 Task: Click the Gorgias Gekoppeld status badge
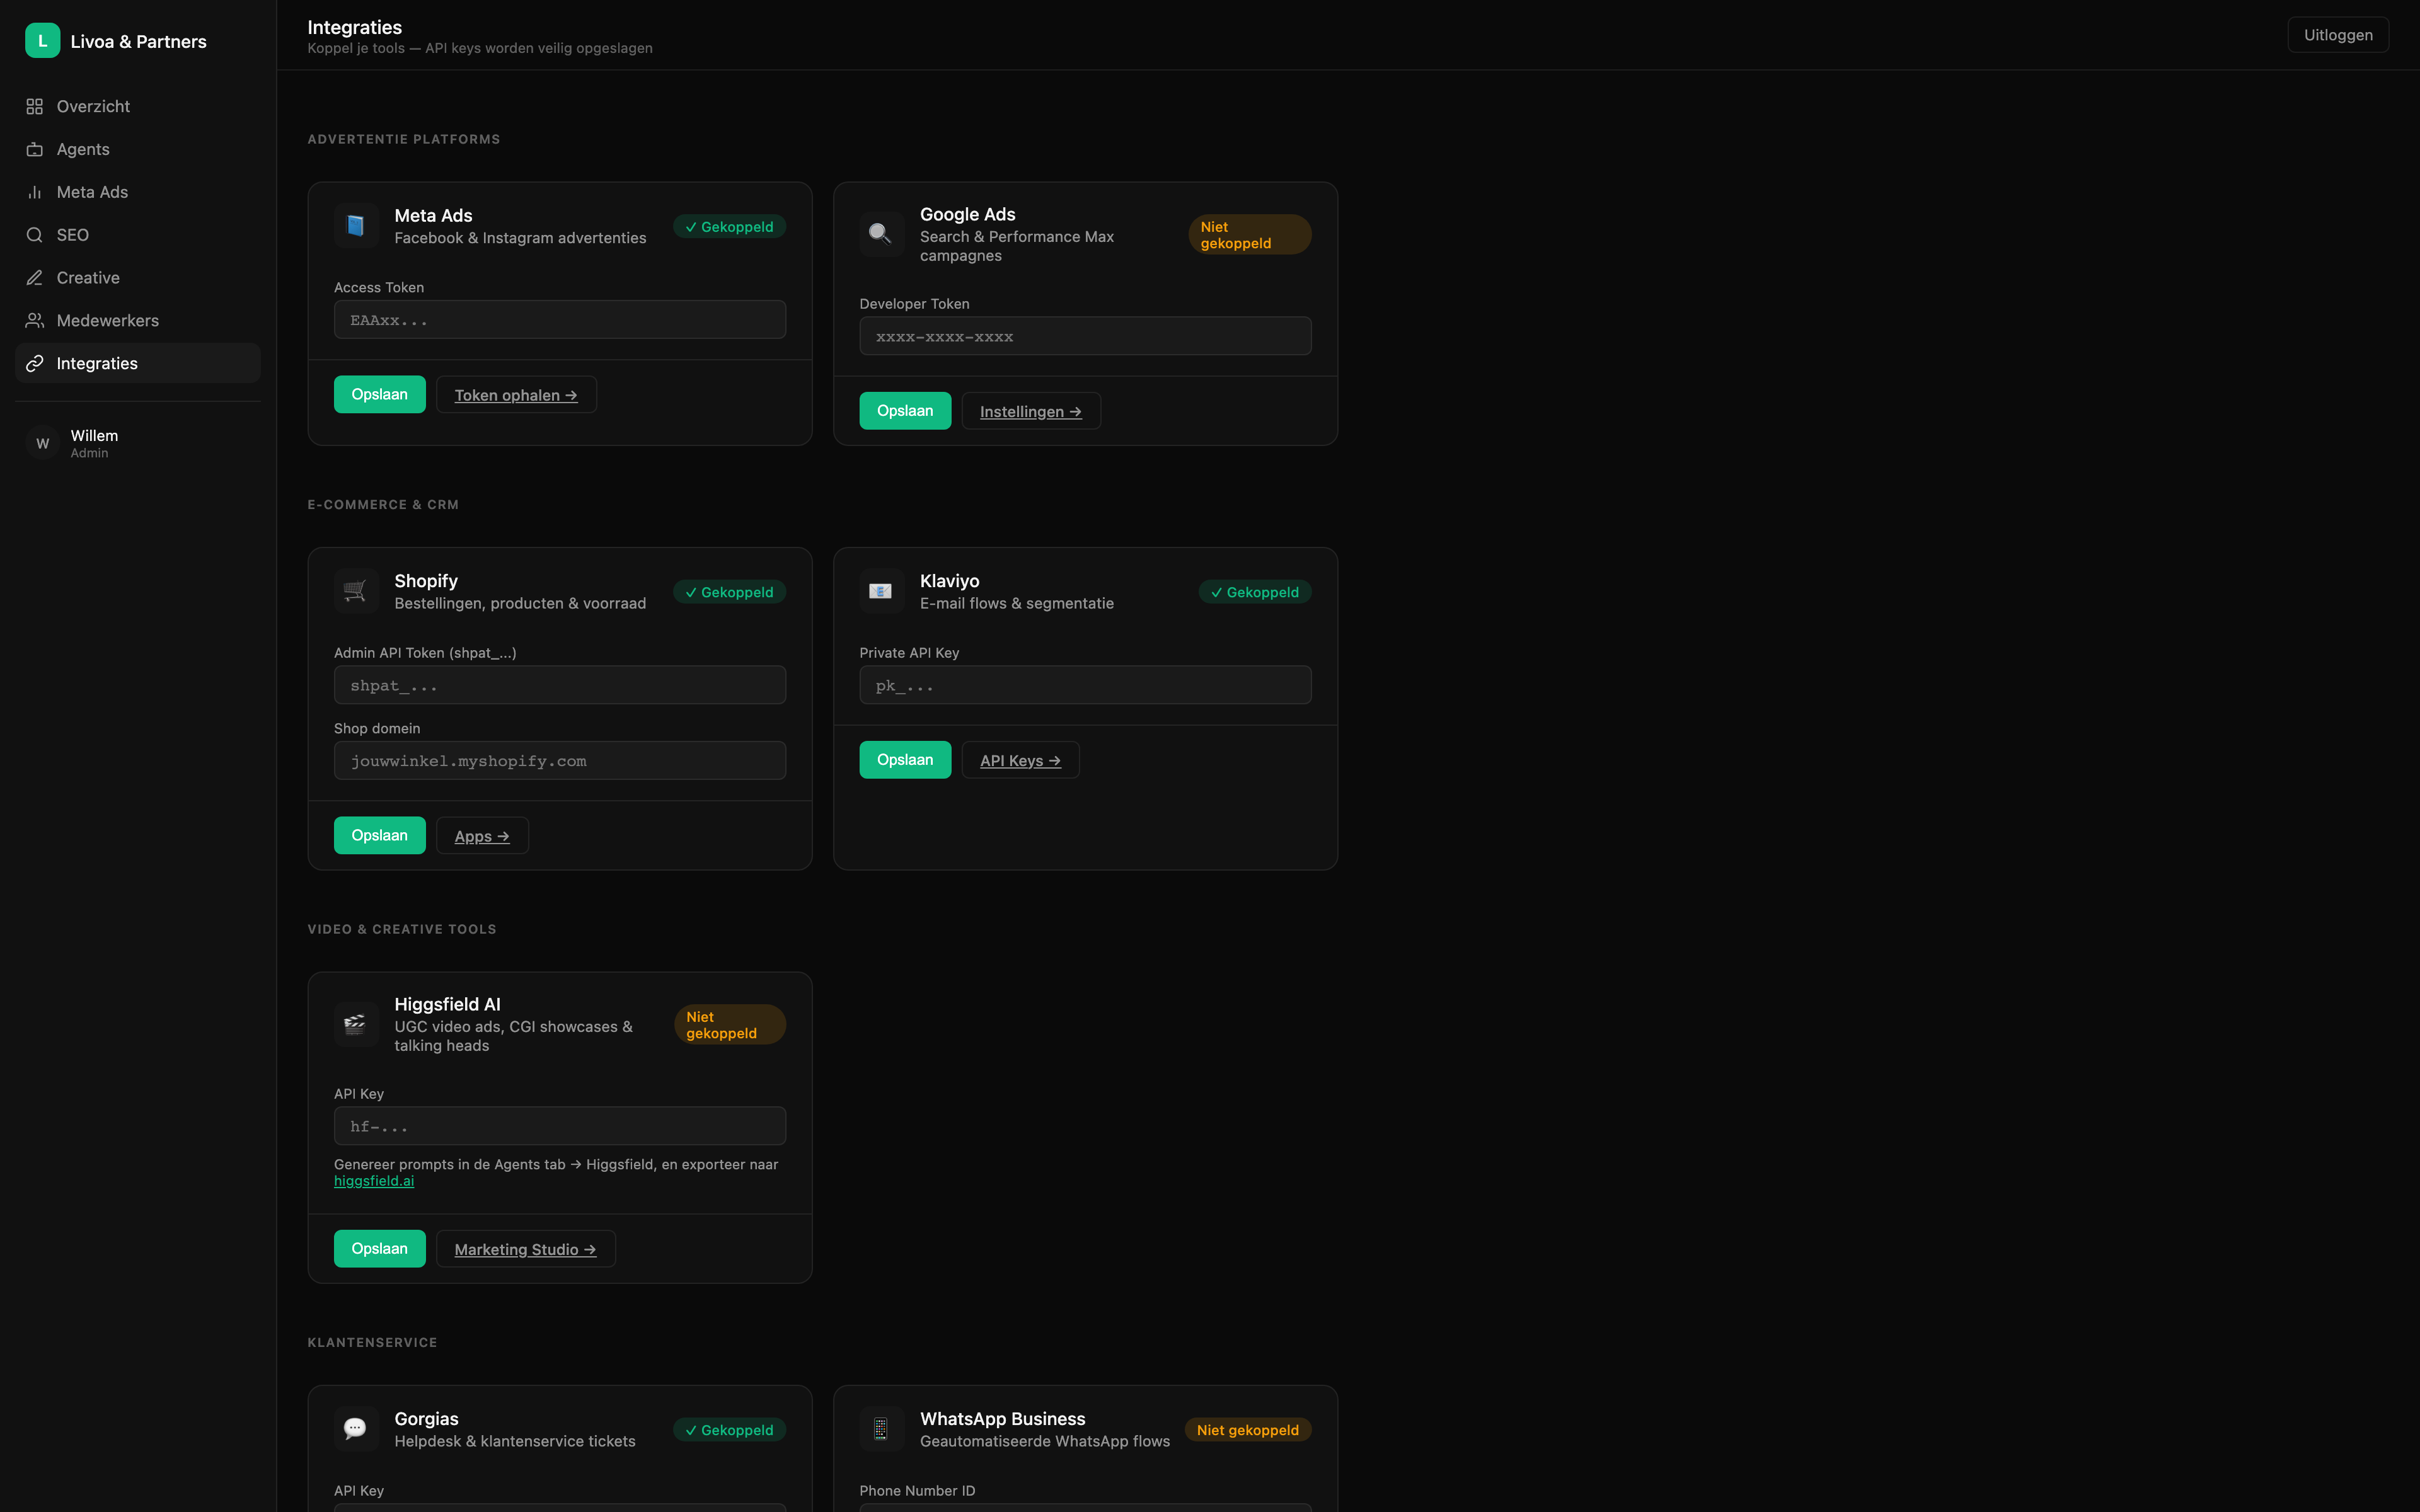click(729, 1430)
